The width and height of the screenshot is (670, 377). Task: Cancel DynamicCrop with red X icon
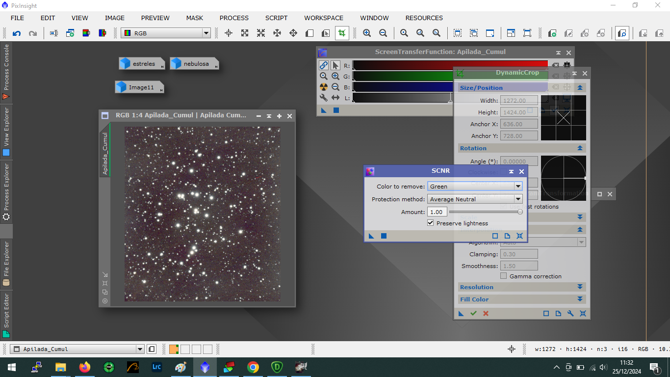point(486,313)
